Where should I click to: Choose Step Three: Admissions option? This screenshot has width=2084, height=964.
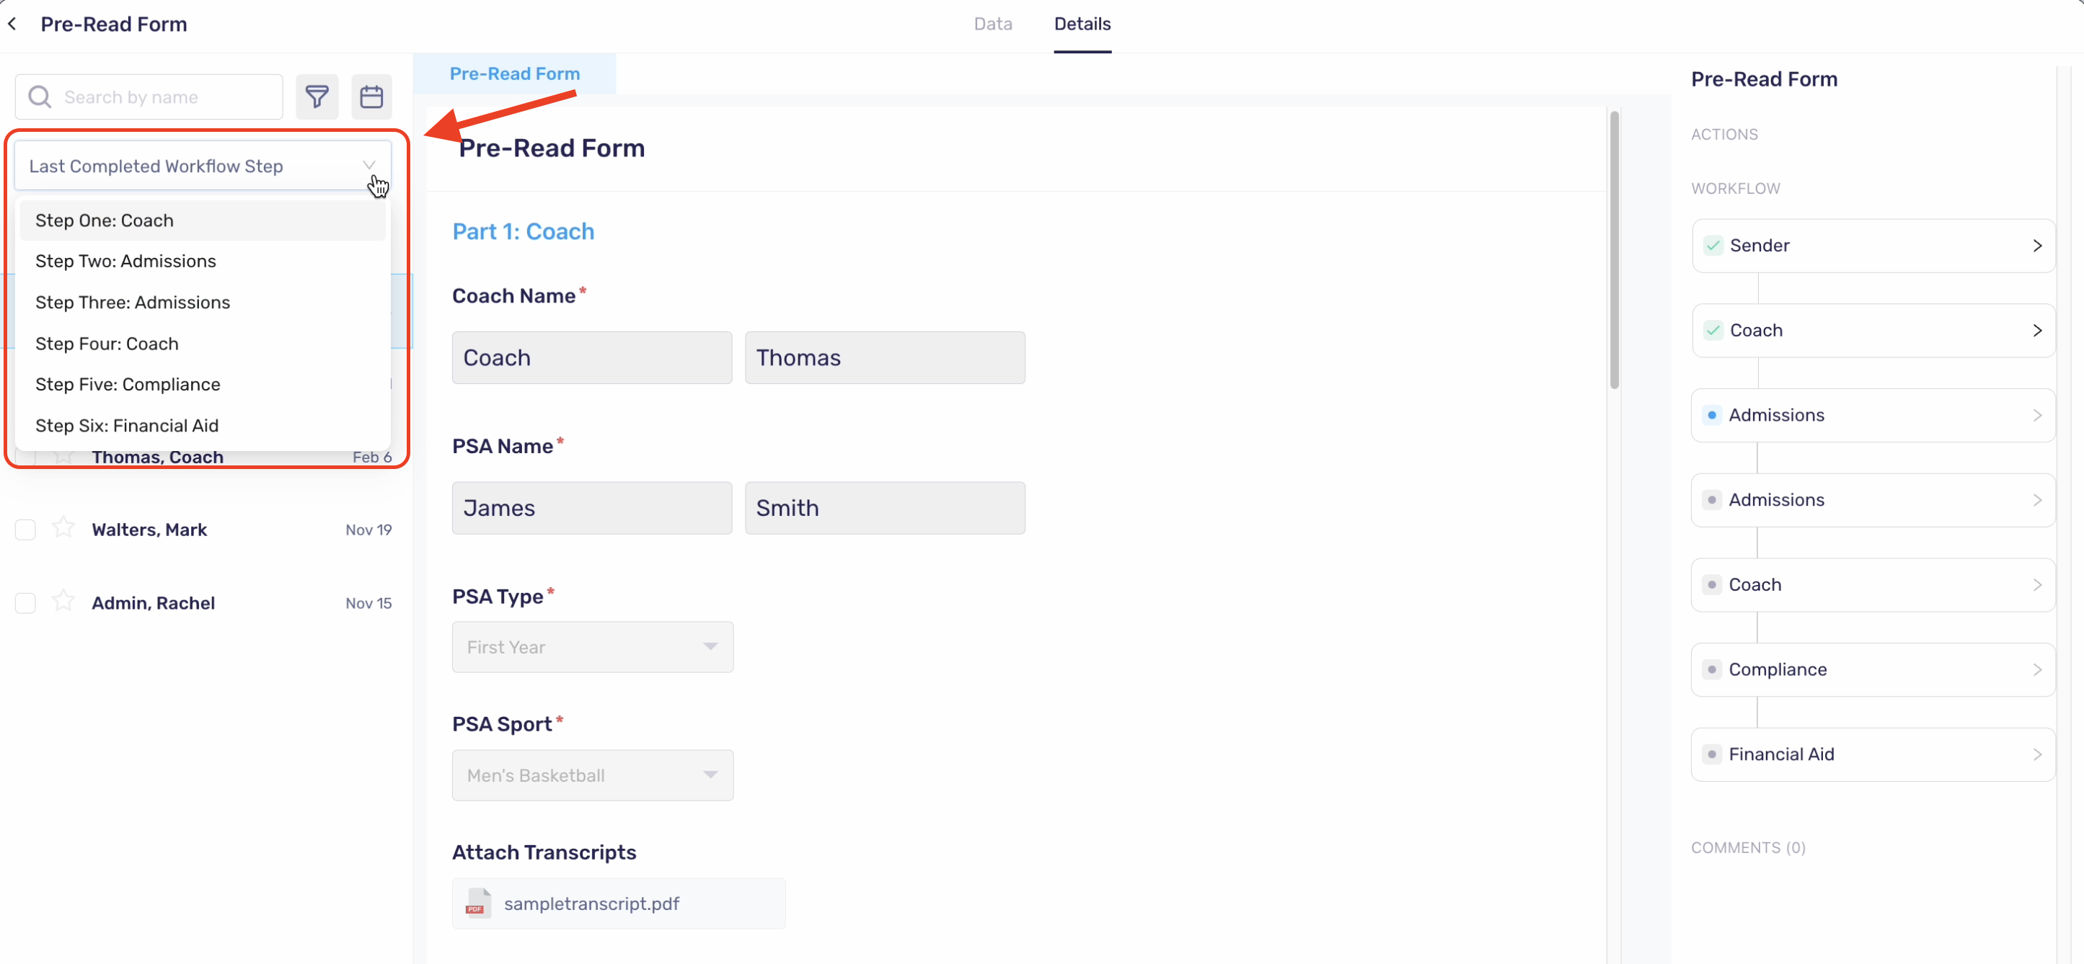click(202, 302)
